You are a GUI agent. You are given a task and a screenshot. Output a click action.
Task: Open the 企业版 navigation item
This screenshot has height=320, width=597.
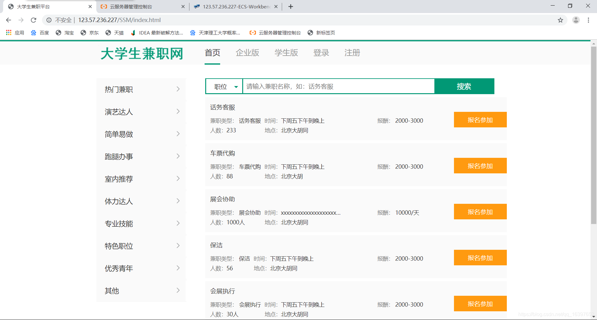point(248,53)
